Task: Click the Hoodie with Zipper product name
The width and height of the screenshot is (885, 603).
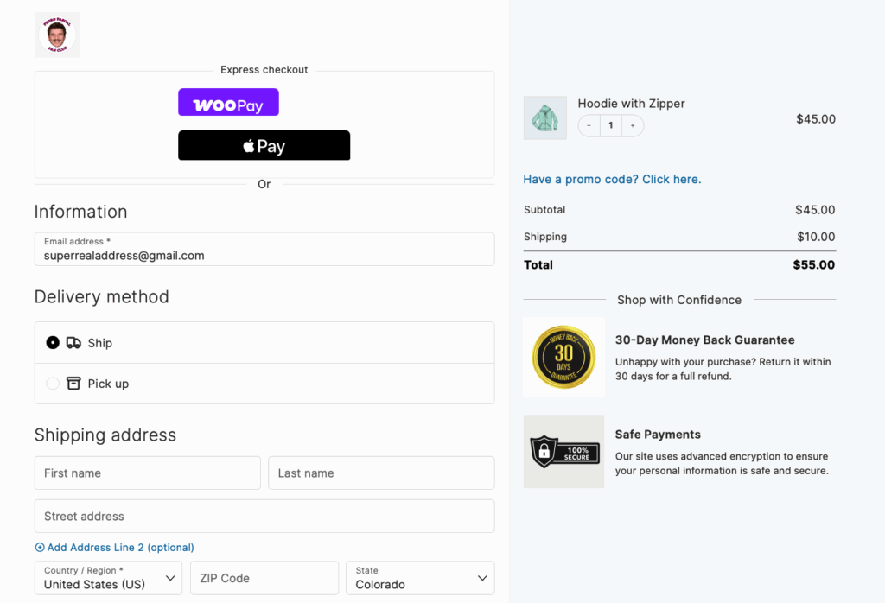Action: click(x=631, y=103)
